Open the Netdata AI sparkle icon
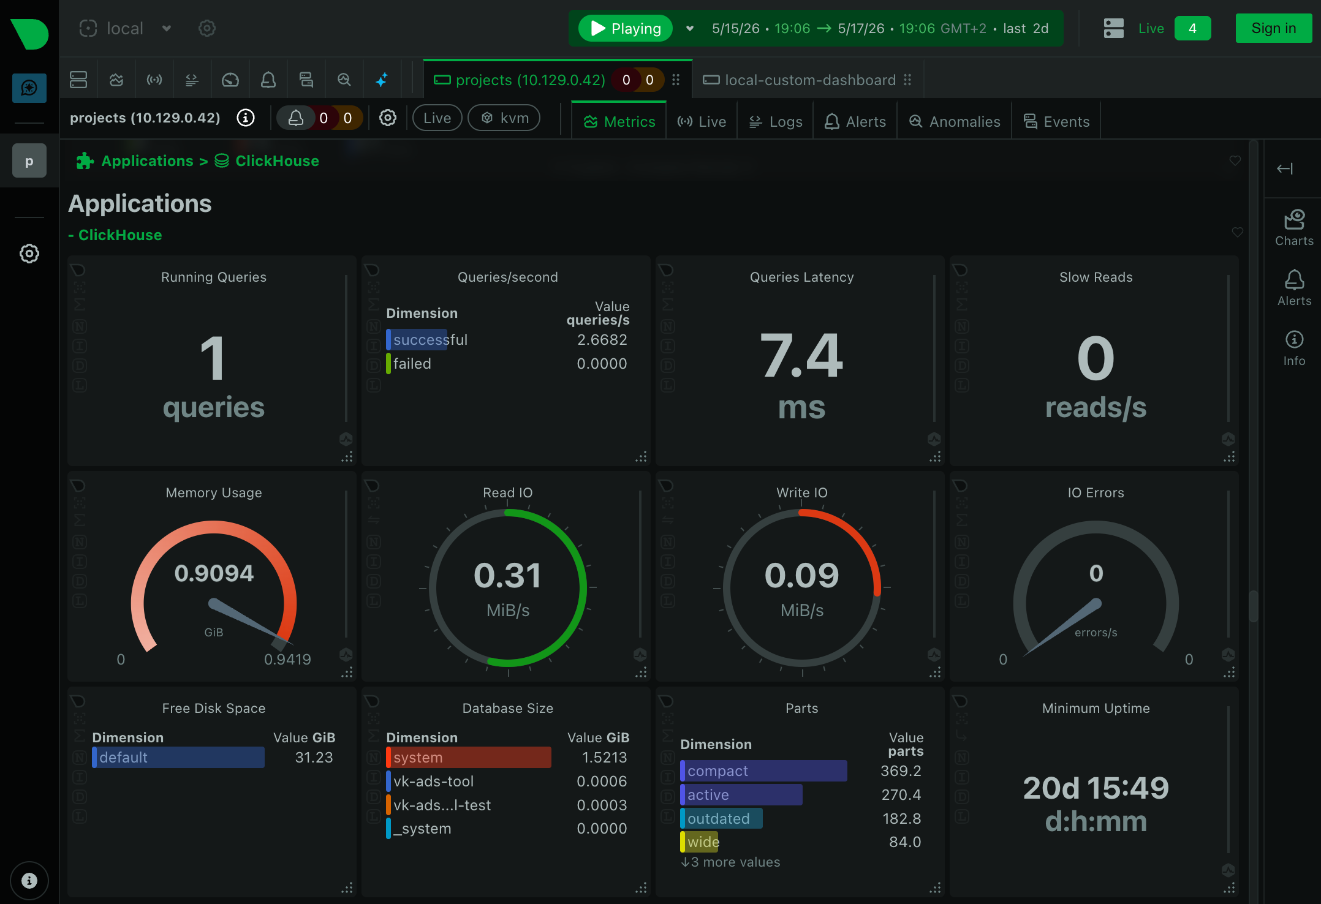The image size is (1321, 904). pos(382,80)
